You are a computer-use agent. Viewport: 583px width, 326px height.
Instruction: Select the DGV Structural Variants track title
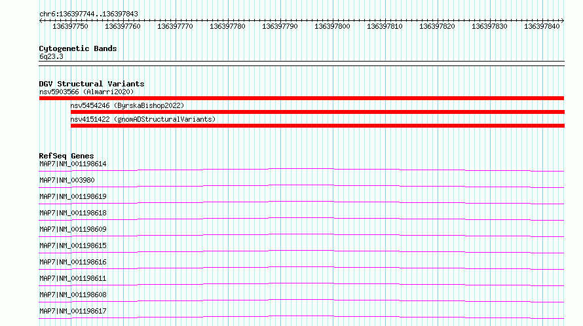click(92, 84)
